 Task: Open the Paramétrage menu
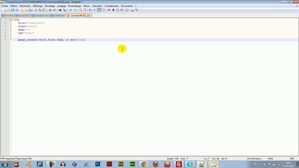tap(75, 6)
